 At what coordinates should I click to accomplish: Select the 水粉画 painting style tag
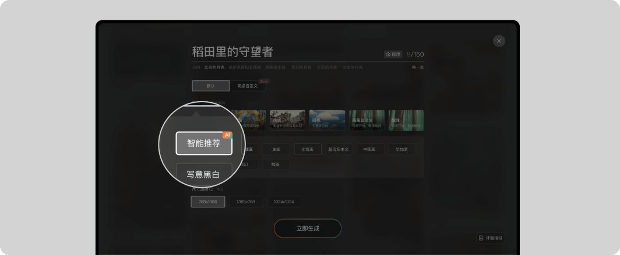(307, 149)
